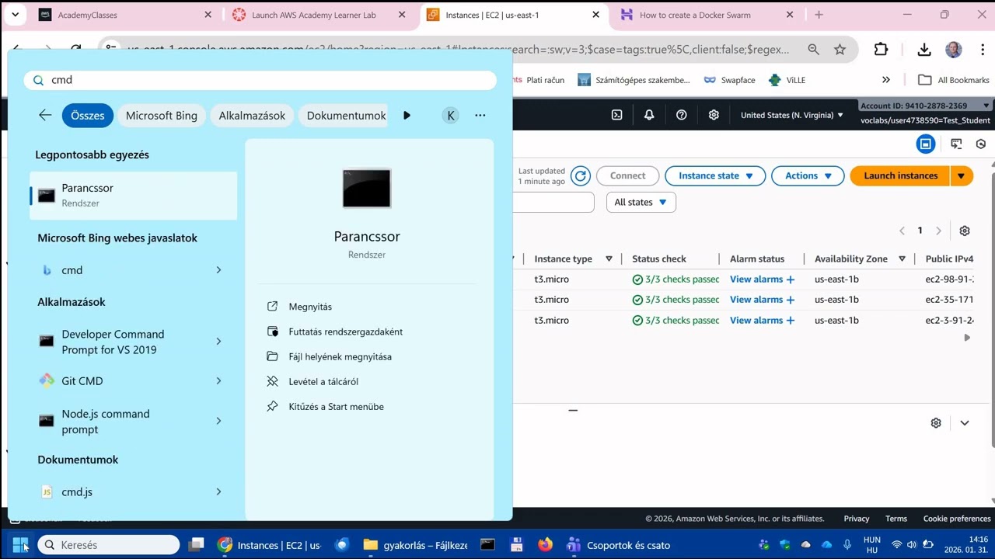Open browser extensions puzzle icon
995x559 pixels.
tap(881, 50)
